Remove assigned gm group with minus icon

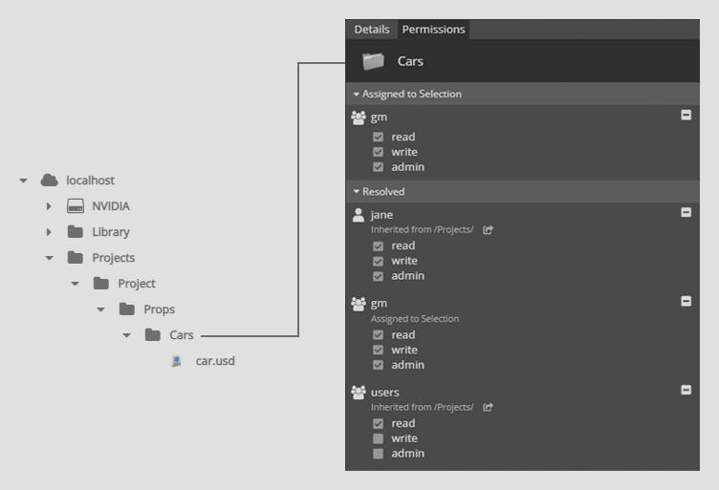pyautogui.click(x=686, y=115)
